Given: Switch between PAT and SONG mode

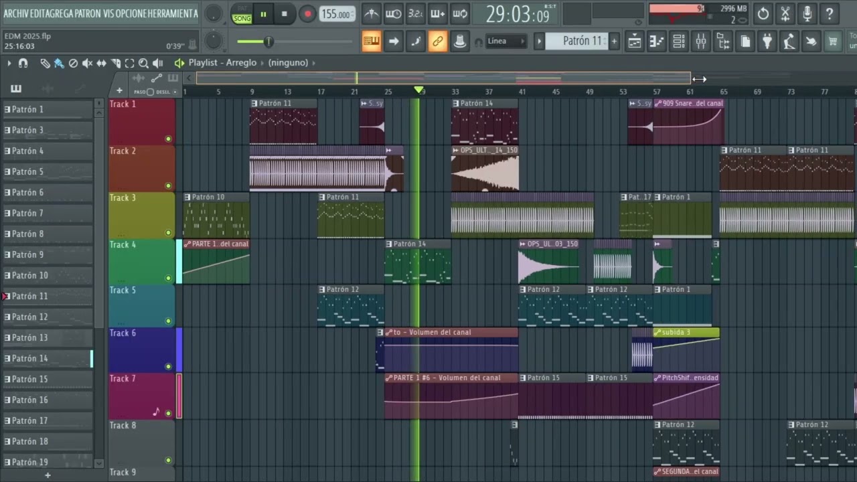Looking at the screenshot, I should pyautogui.click(x=242, y=13).
